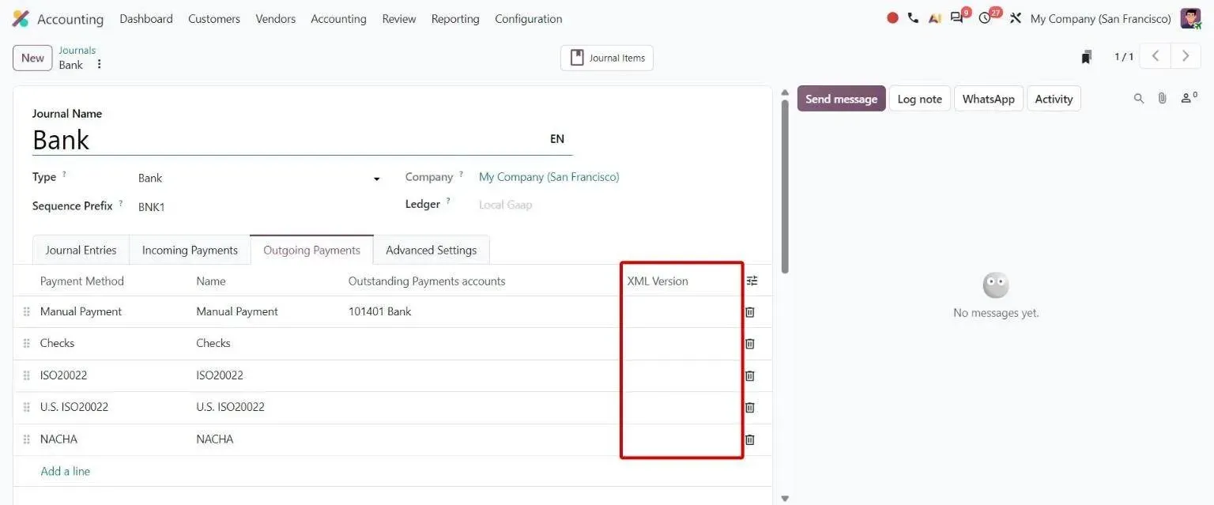The height and width of the screenshot is (505, 1214).
Task: Open the Accounting menu in the top bar
Action: tap(338, 18)
